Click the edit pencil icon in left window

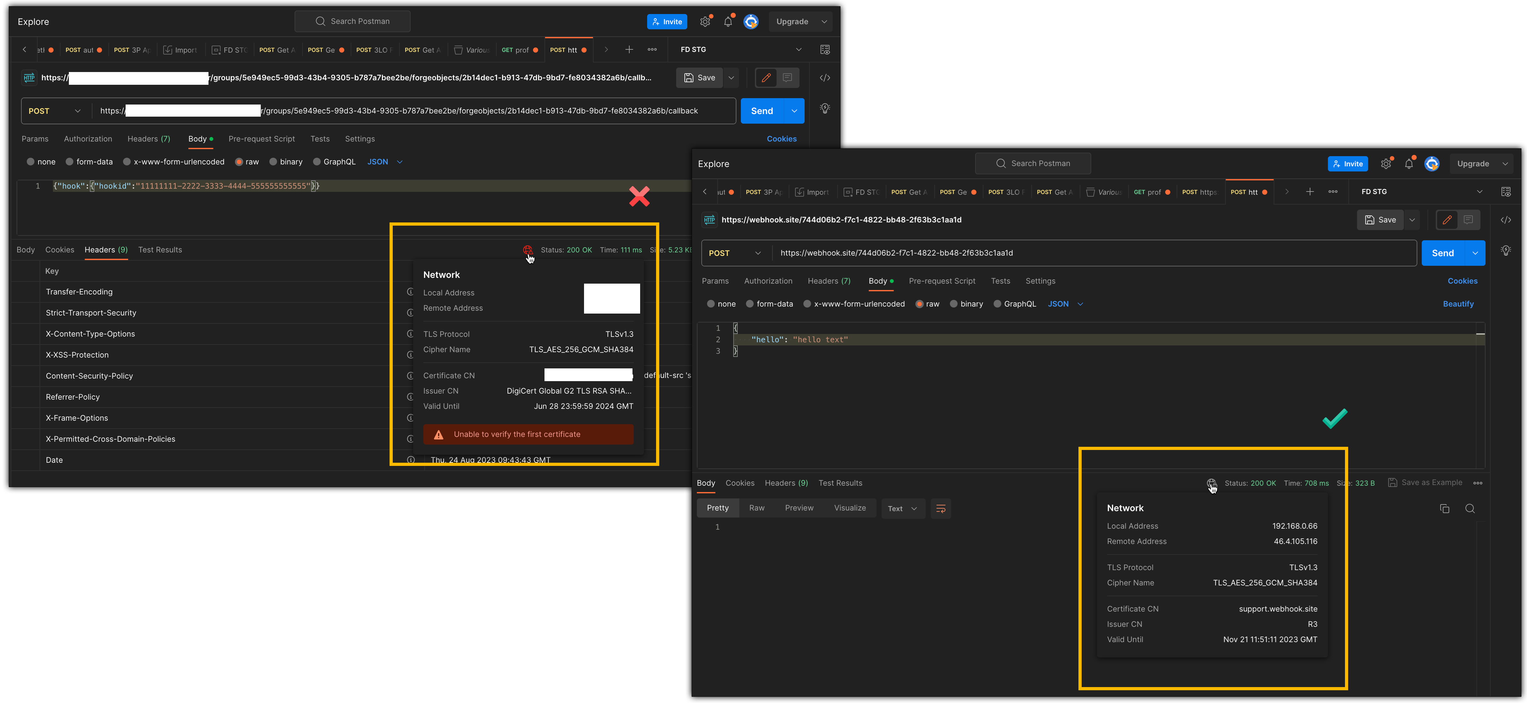pos(766,78)
